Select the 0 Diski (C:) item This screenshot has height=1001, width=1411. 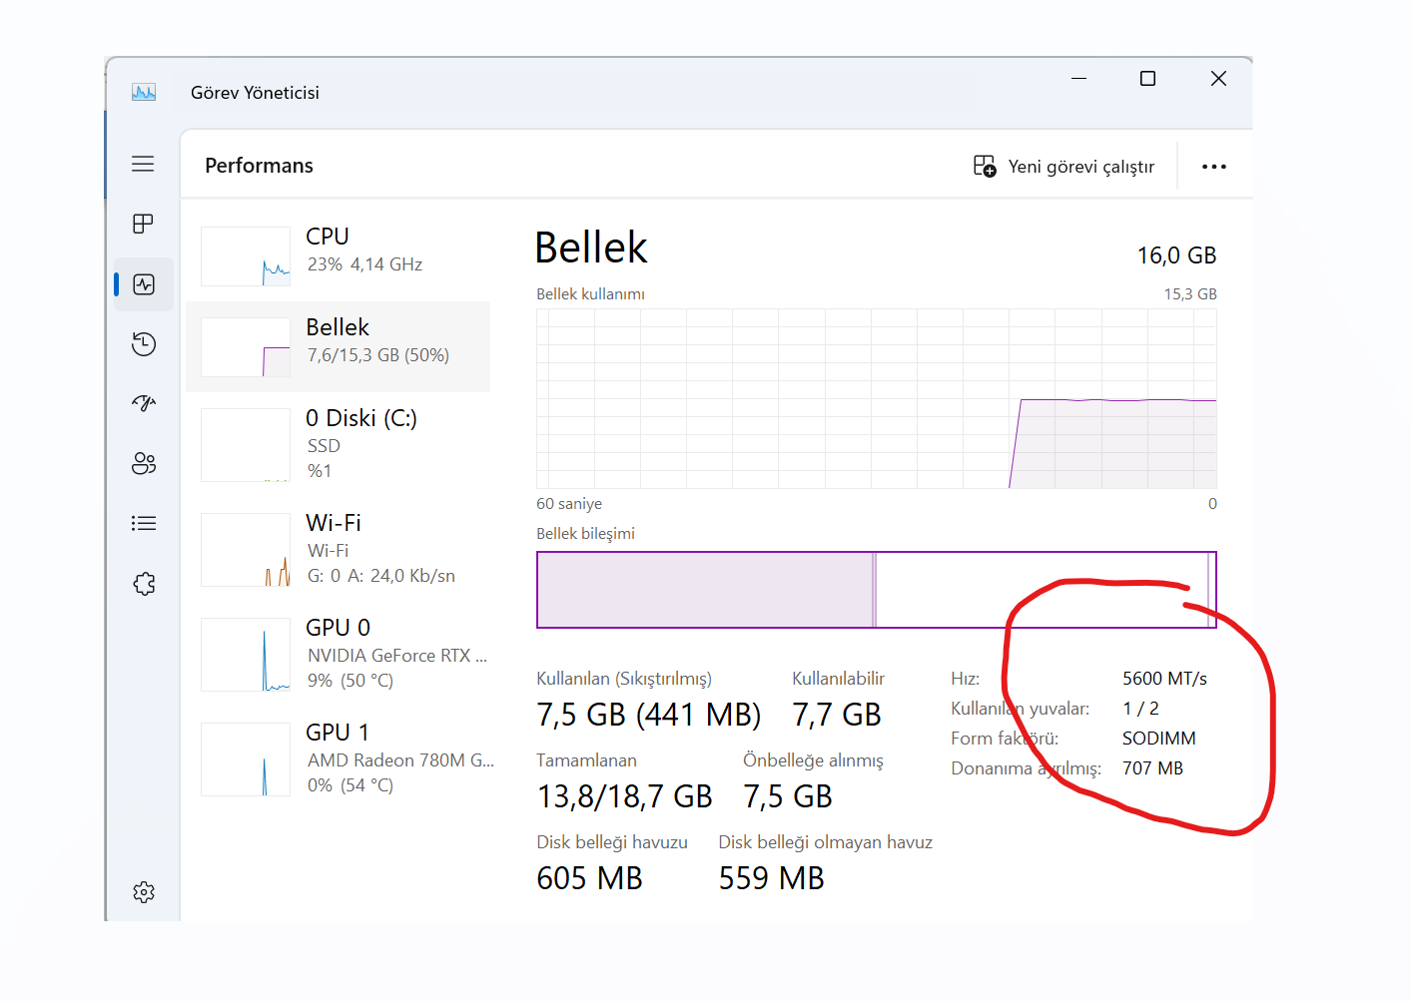pos(339,444)
